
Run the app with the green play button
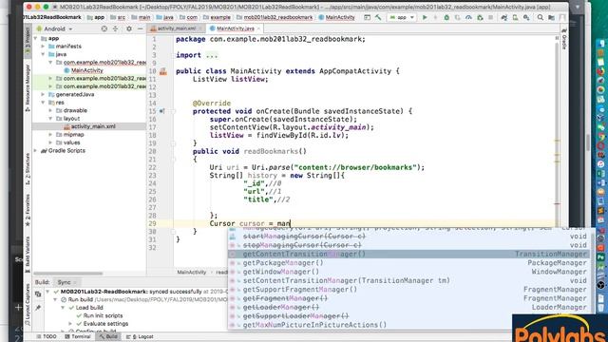pyautogui.click(x=425, y=17)
